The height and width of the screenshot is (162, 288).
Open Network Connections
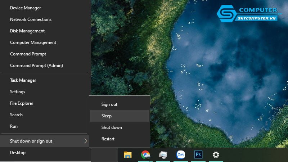coord(31,19)
